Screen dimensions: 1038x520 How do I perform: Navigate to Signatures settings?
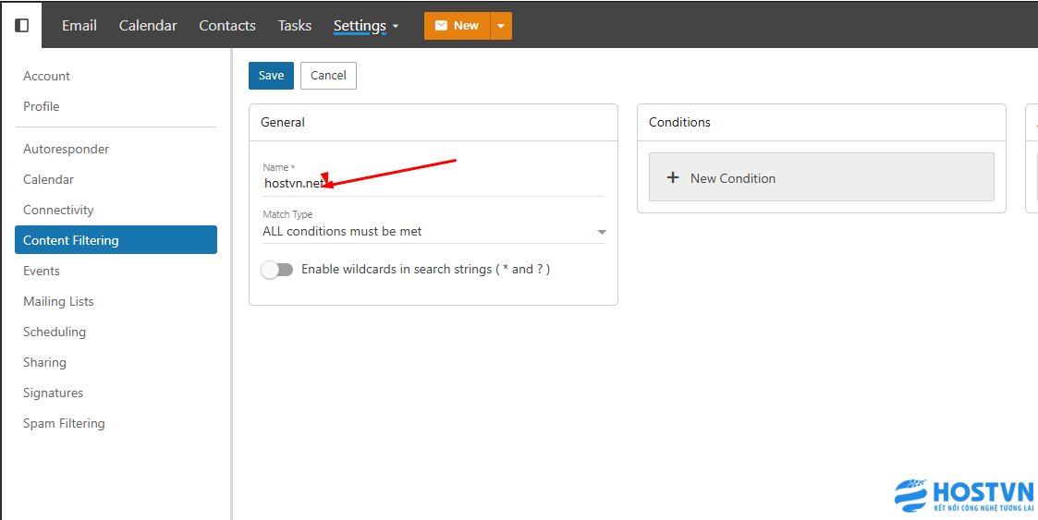tap(53, 393)
